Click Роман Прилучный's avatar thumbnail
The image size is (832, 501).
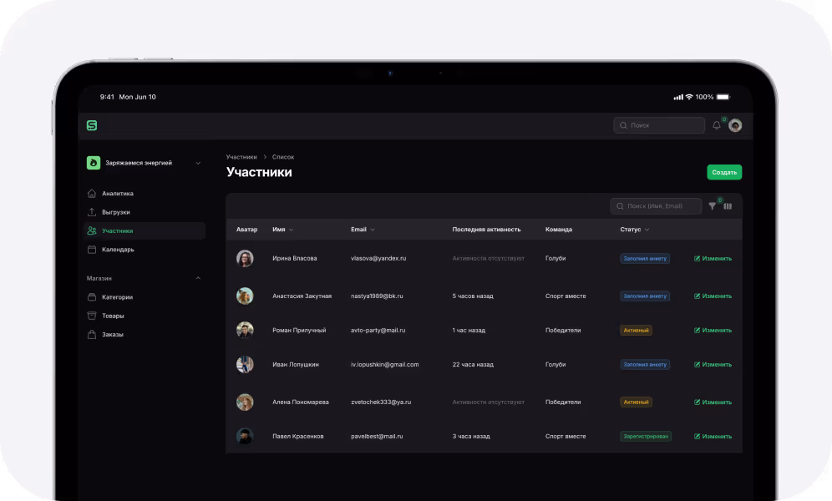245,331
